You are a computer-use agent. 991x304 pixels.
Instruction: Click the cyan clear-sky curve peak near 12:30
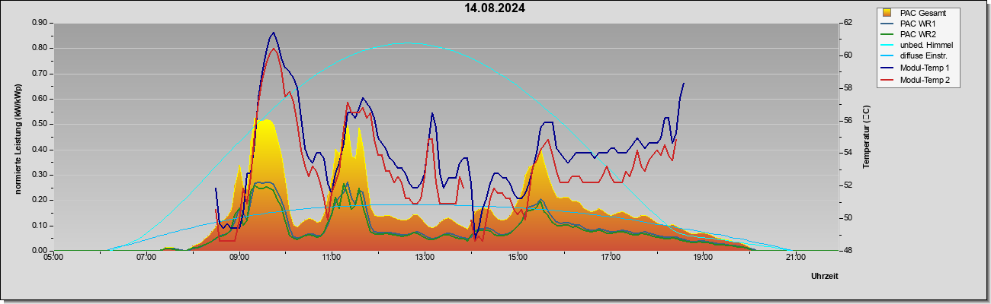click(x=406, y=43)
